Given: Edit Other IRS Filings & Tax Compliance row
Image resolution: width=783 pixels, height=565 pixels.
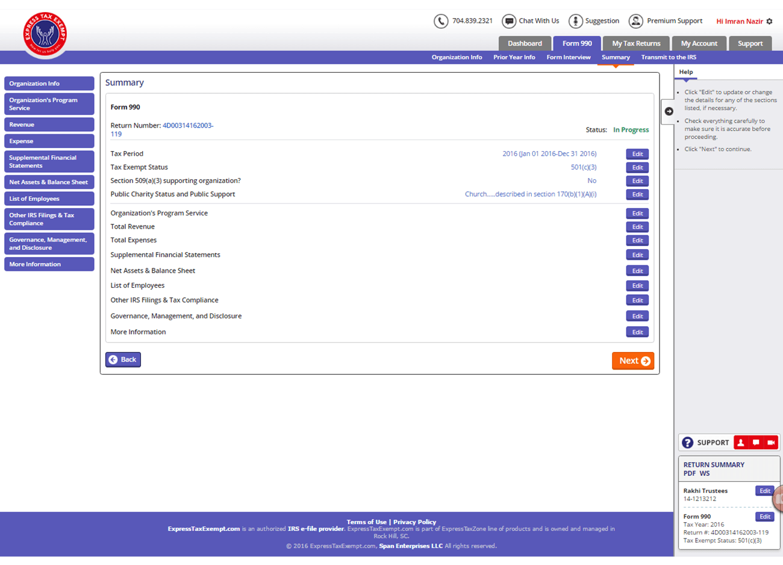Looking at the screenshot, I should pos(637,300).
